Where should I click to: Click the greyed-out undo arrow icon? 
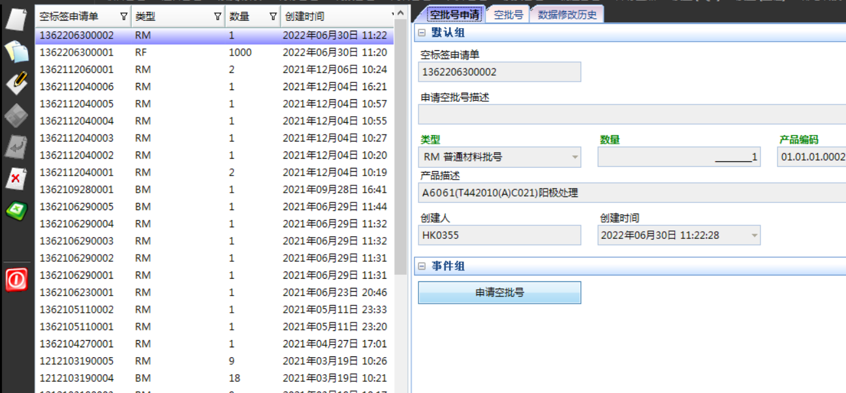[16, 147]
